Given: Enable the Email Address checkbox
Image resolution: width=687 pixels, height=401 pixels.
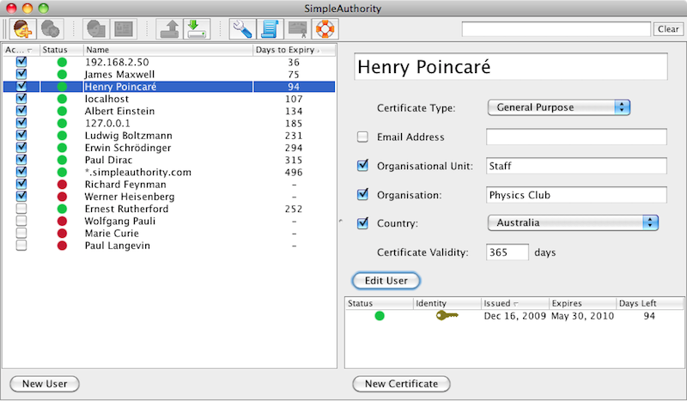Looking at the screenshot, I should tap(362, 137).
